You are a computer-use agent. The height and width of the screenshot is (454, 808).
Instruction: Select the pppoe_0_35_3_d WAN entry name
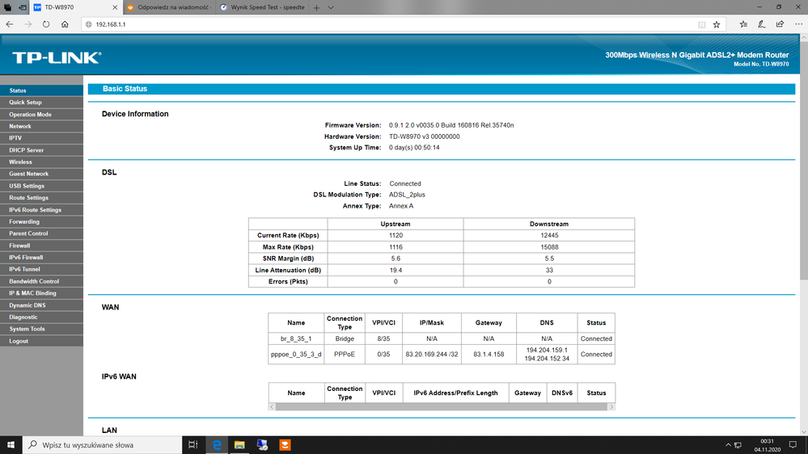pos(296,354)
